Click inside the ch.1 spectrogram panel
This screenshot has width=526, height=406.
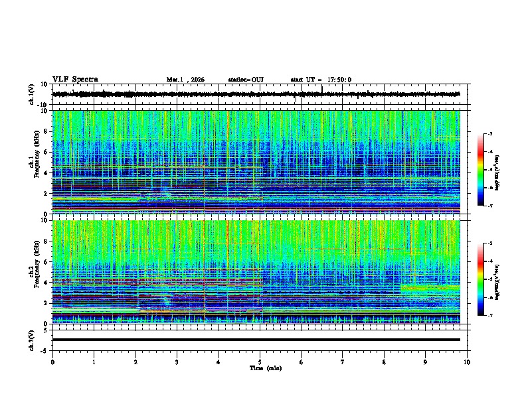coord(256,162)
